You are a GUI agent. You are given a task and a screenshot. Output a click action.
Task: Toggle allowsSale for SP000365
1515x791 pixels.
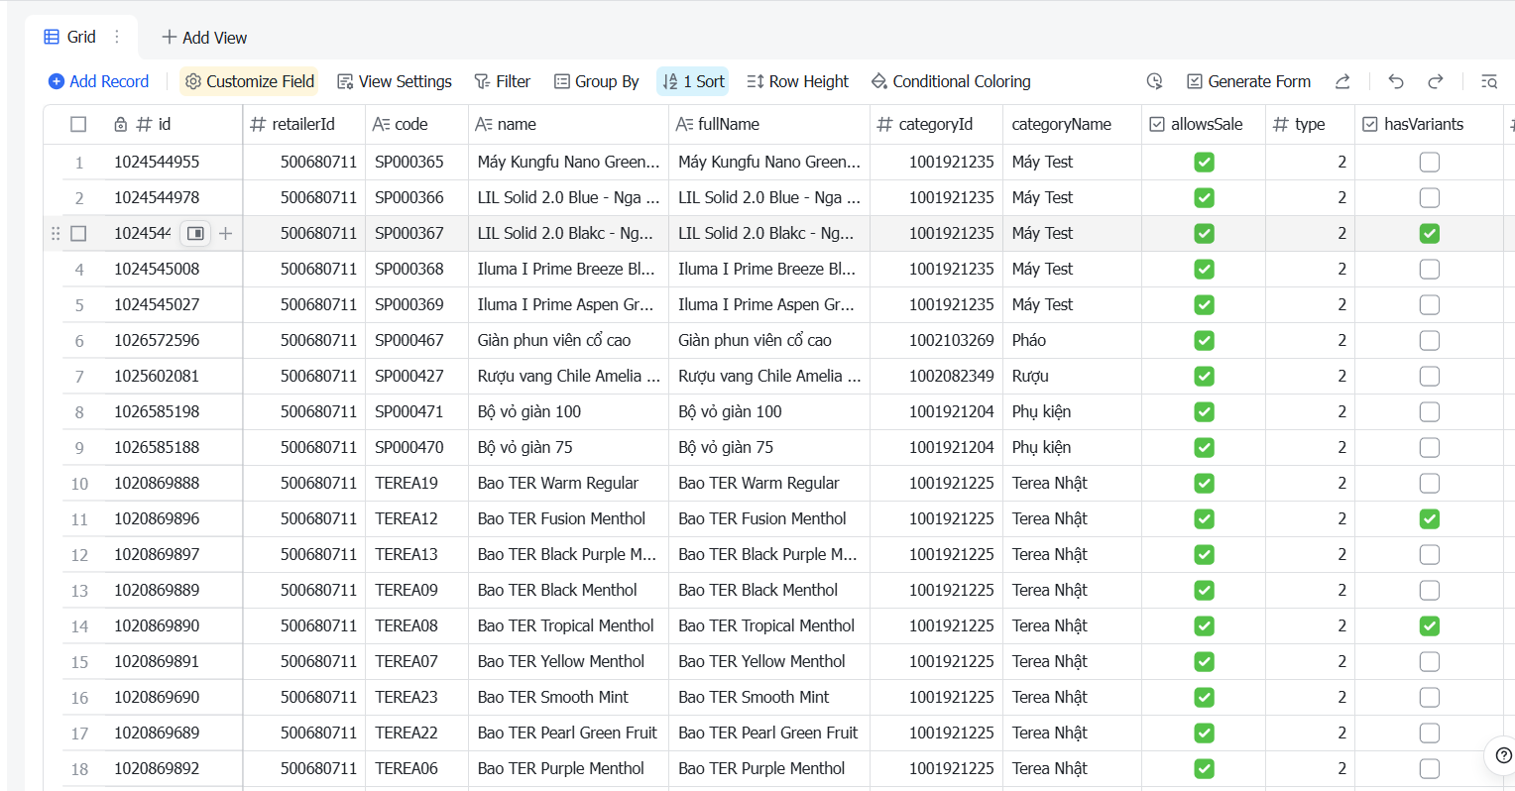pos(1204,162)
